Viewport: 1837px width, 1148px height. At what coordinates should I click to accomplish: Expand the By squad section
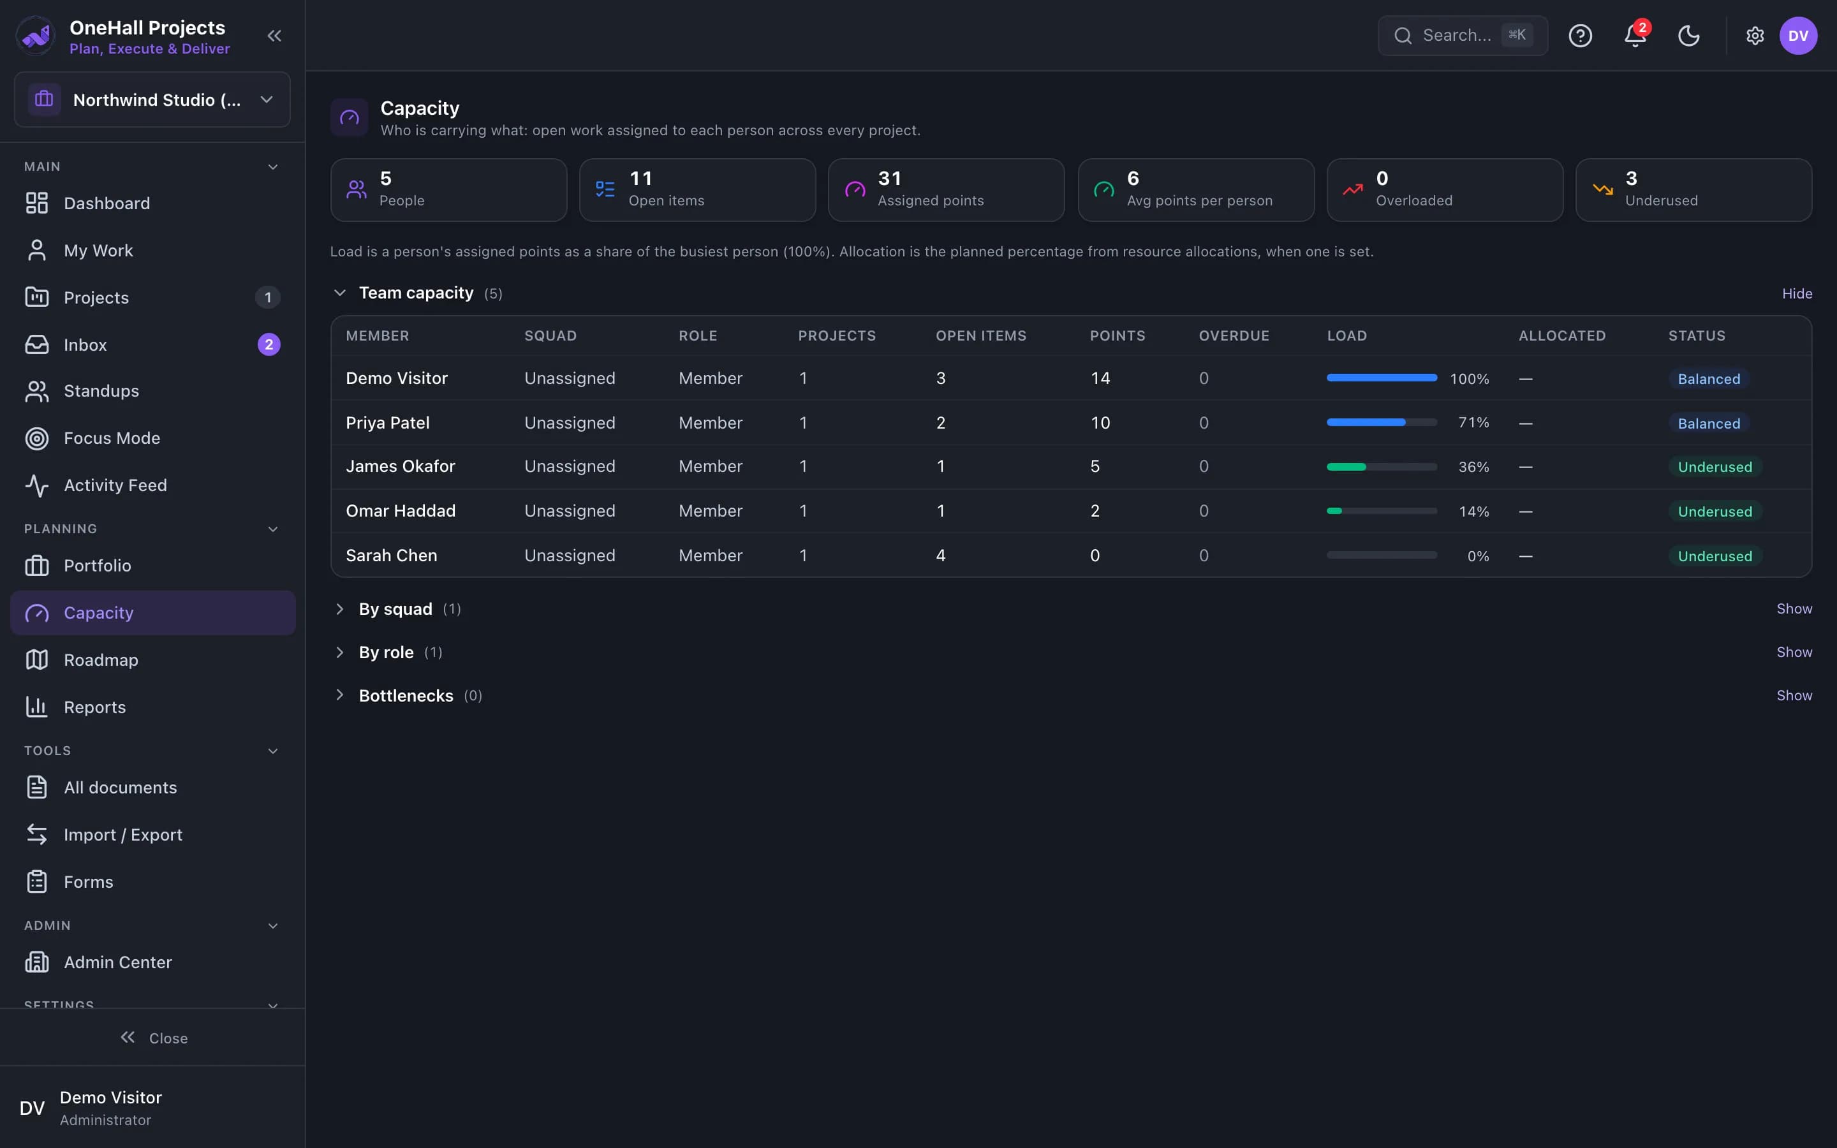[x=339, y=609]
